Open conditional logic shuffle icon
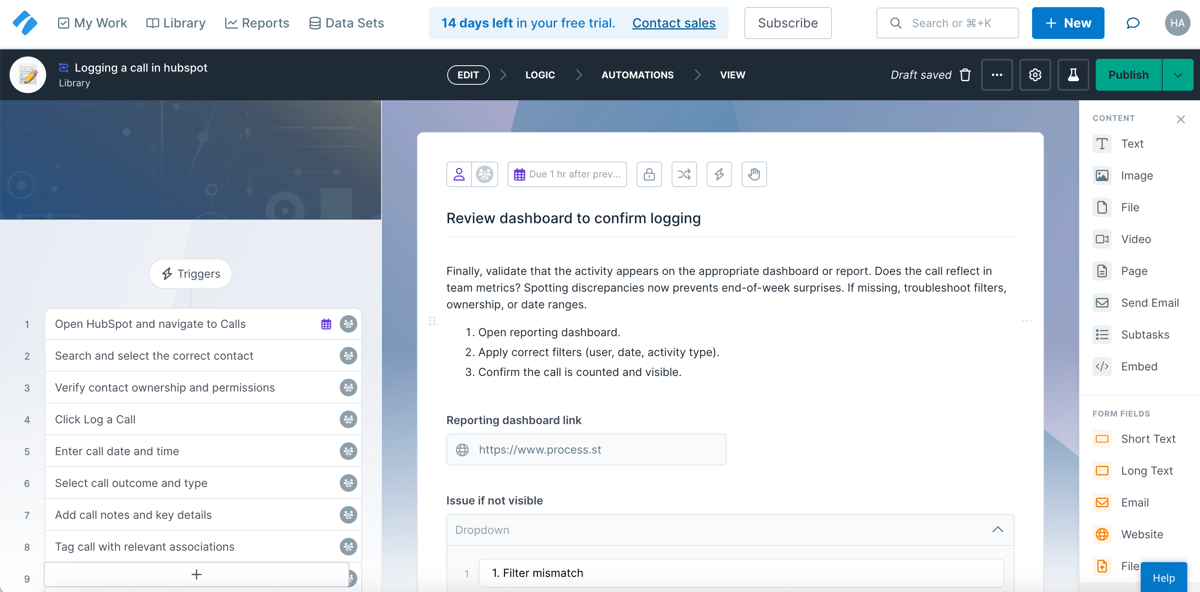Image resolution: width=1200 pixels, height=592 pixels. (x=684, y=174)
